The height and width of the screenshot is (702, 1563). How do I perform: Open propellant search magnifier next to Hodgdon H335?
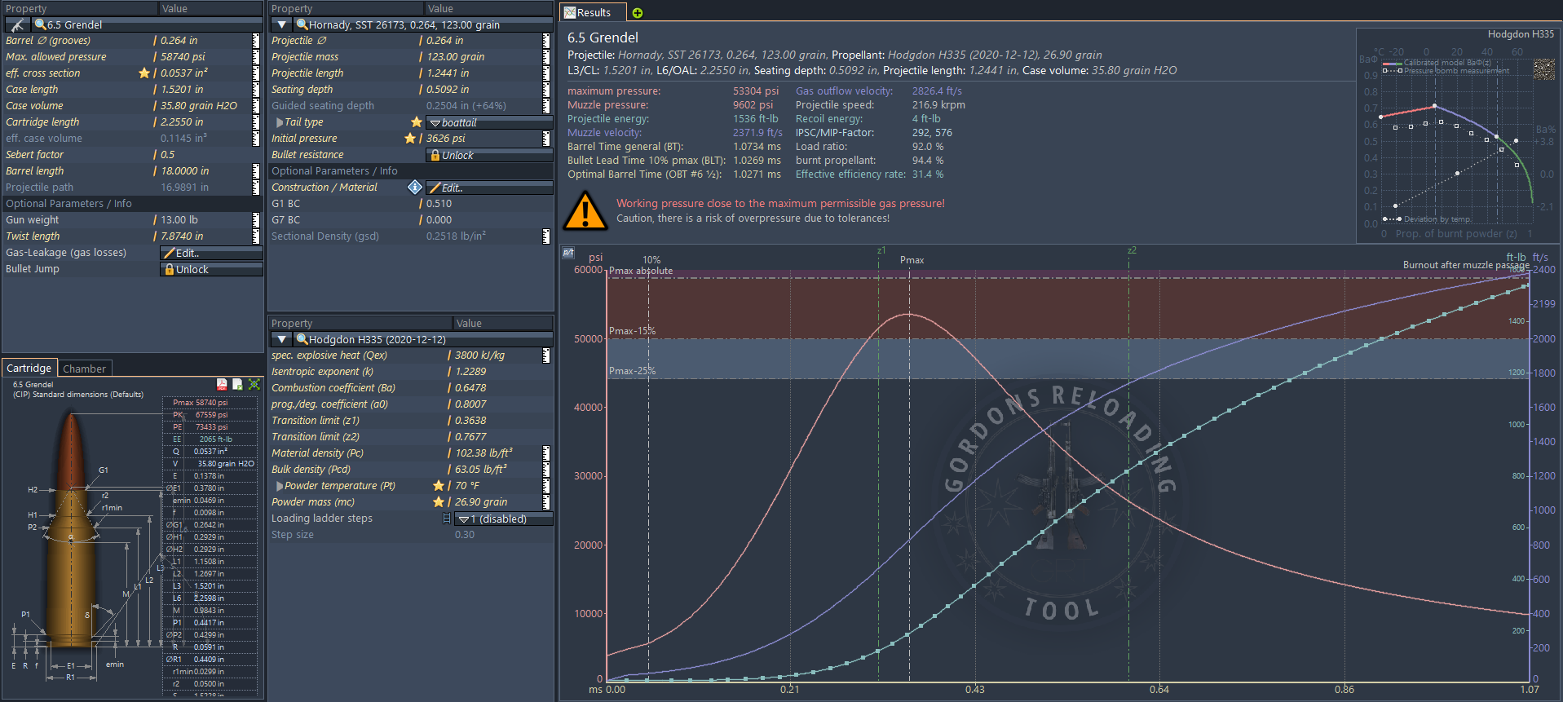302,339
